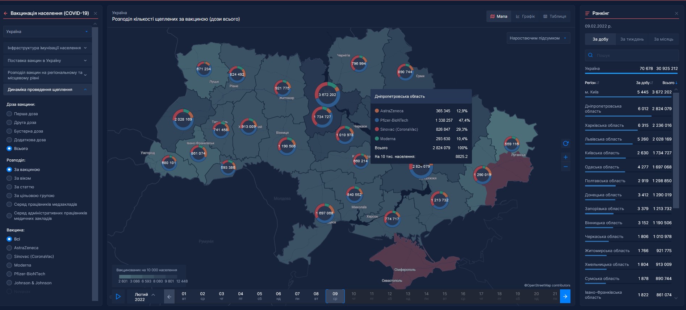Click the map refresh icon
The height and width of the screenshot is (310, 686).
pos(565,143)
